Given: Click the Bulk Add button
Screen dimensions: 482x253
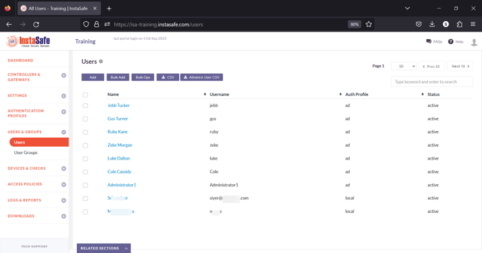Looking at the screenshot, I should [x=118, y=77].
